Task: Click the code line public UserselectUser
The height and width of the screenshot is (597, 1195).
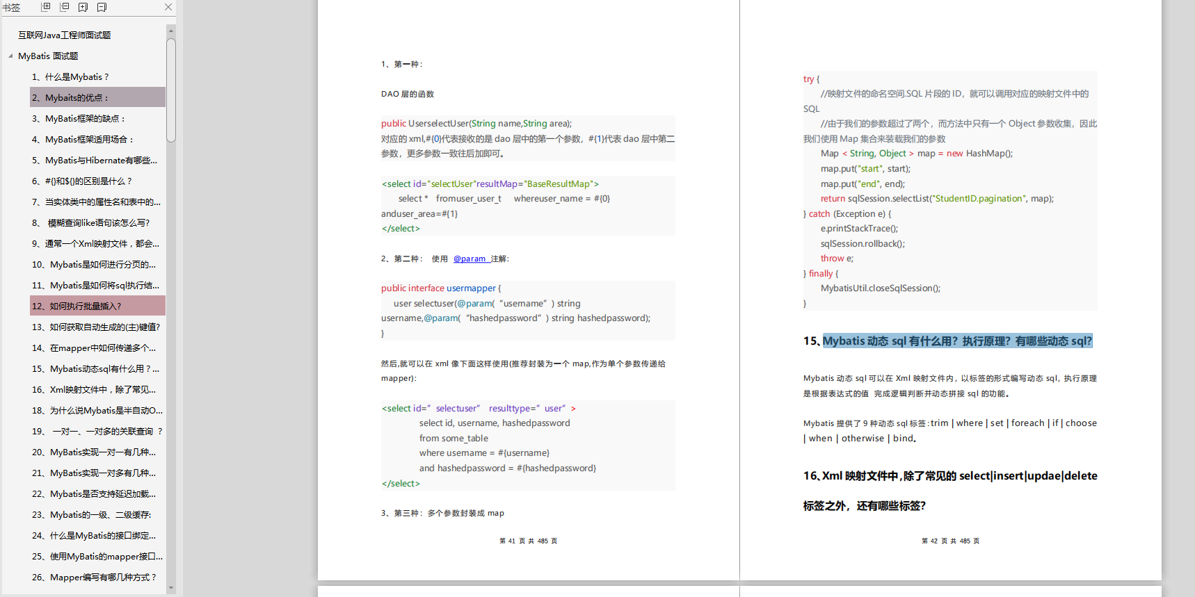Action: tap(476, 123)
